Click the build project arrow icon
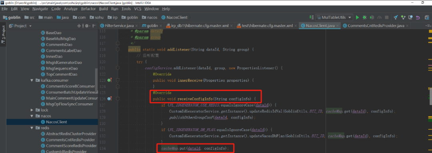432x153 pixels. click(x=311, y=17)
